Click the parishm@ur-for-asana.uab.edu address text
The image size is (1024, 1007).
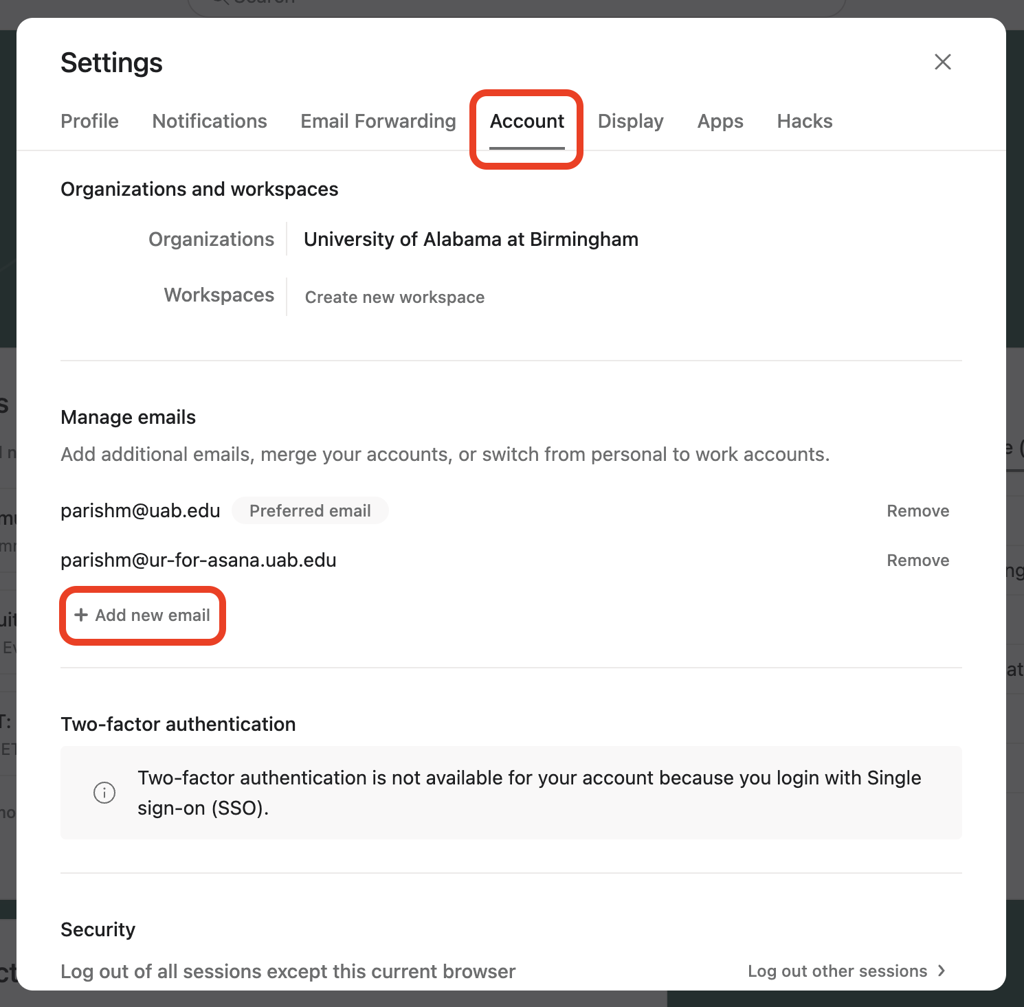(x=199, y=561)
